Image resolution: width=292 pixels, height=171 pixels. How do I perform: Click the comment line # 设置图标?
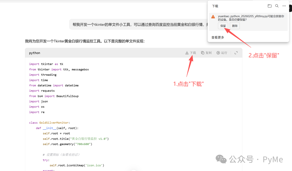coord(61,155)
